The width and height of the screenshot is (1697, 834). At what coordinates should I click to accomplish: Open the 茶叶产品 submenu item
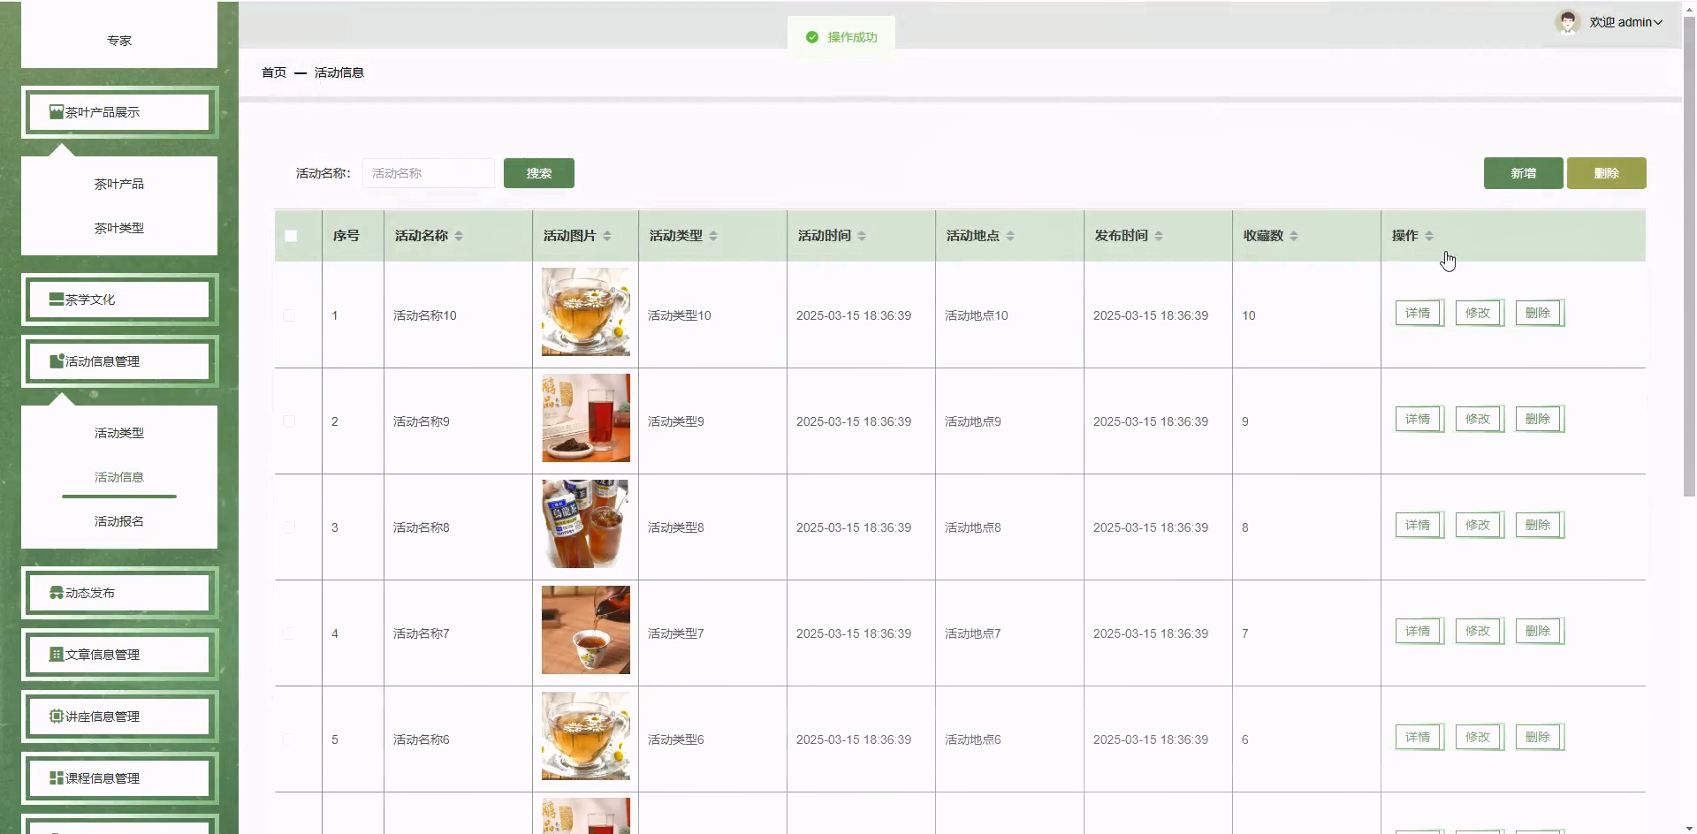click(119, 184)
